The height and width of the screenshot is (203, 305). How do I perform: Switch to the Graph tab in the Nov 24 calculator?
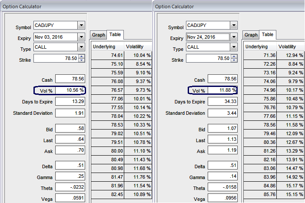pos(251,35)
